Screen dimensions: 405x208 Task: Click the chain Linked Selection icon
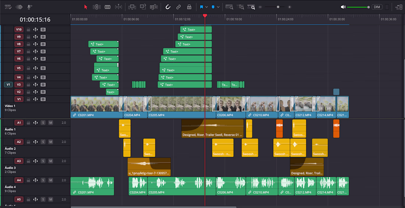(x=179, y=7)
